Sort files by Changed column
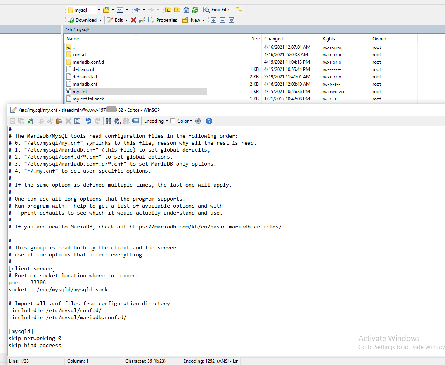 (291, 39)
